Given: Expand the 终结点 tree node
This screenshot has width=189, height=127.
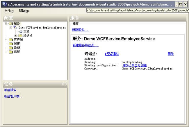Looking at the screenshot, I should click(x=15, y=36).
